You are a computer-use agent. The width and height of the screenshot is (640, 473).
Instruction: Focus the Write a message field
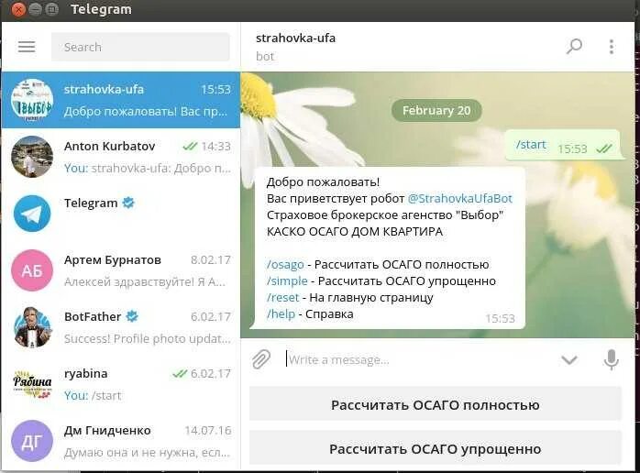click(x=419, y=360)
